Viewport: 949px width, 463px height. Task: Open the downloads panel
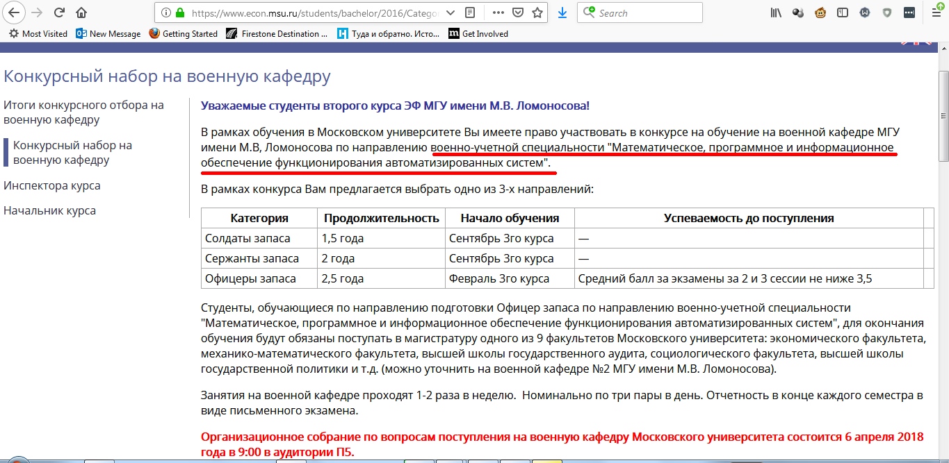pyautogui.click(x=562, y=12)
